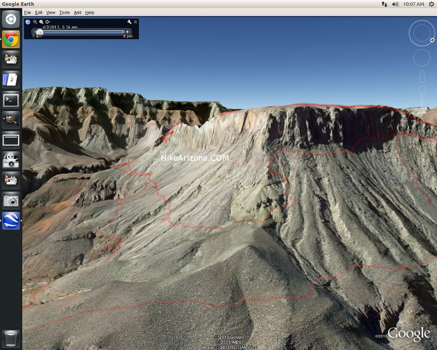The image size is (437, 350).
Task: Click the N north indicator on compass
Action: click(432, 40)
